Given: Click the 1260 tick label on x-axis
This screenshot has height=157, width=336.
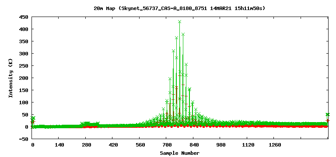Looking at the screenshot, I should tap(275, 145).
